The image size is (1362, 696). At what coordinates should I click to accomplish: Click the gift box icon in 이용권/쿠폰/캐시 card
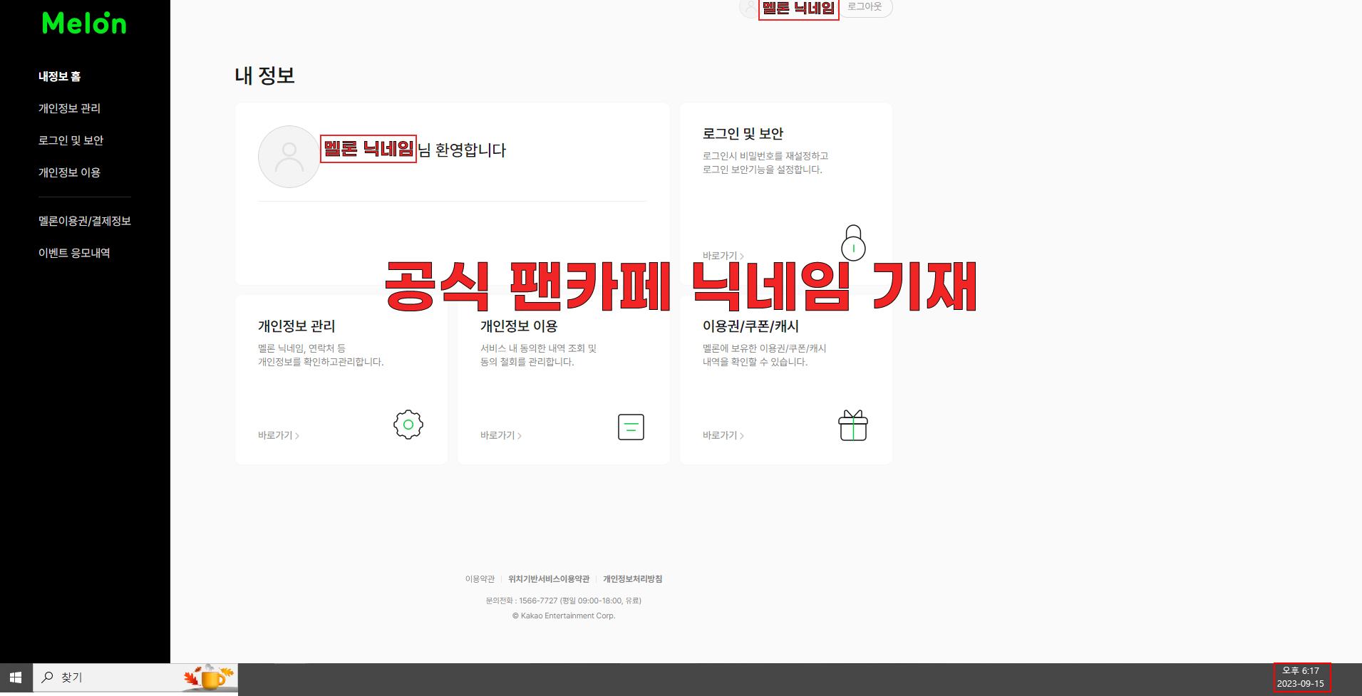click(853, 425)
